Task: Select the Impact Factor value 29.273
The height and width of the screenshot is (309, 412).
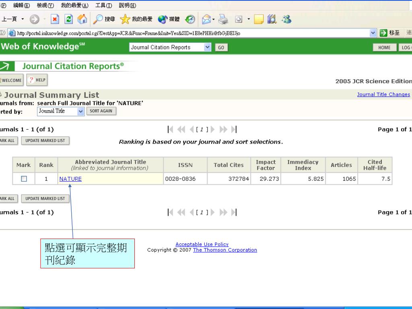Action: coord(269,179)
